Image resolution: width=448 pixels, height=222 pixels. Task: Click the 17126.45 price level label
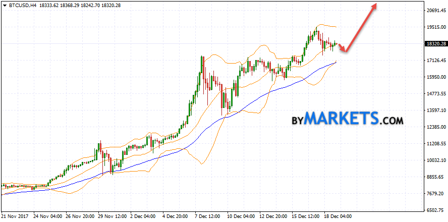pos(434,61)
